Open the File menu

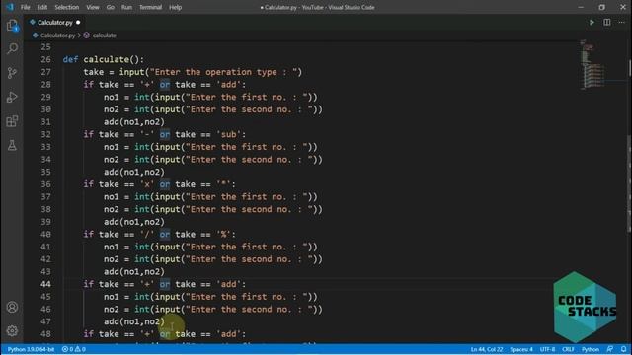coord(25,7)
